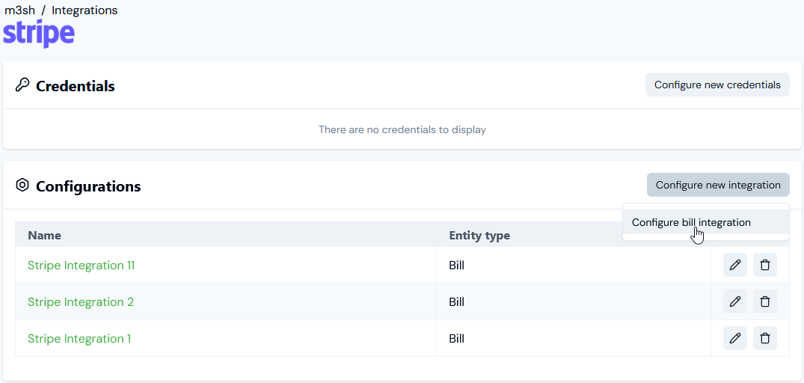Open the Configure new integration dropdown

point(718,185)
